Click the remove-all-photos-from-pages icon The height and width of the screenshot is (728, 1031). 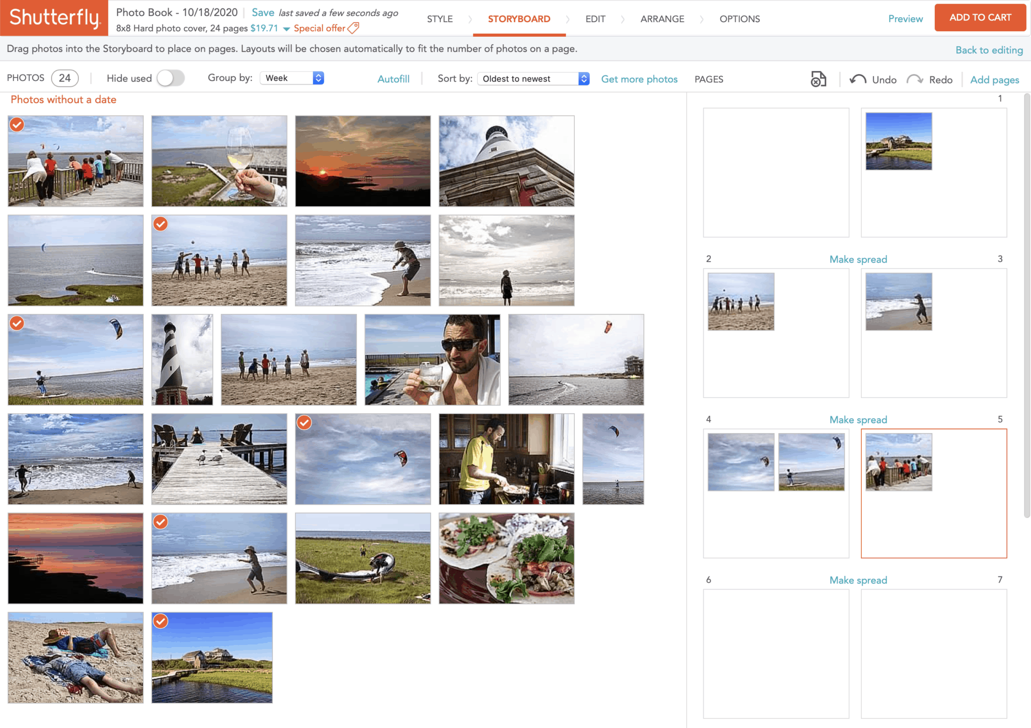[x=818, y=78]
